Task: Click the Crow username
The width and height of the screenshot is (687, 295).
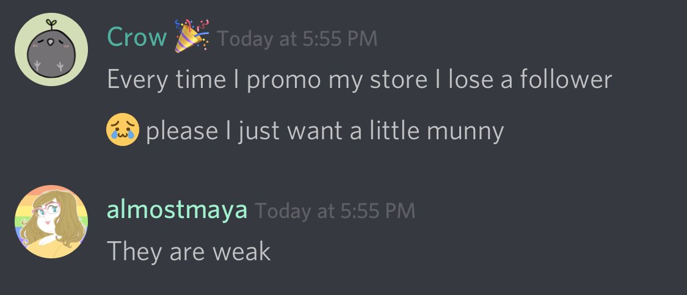Action: 137,38
